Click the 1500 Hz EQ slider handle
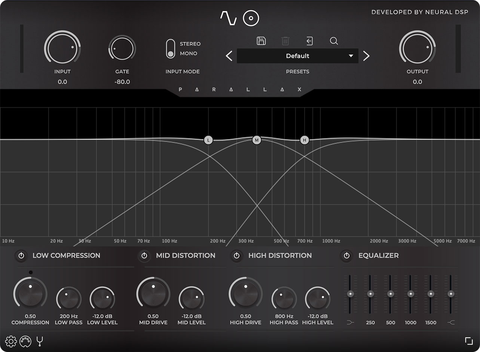The height and width of the screenshot is (352, 480). (431, 294)
